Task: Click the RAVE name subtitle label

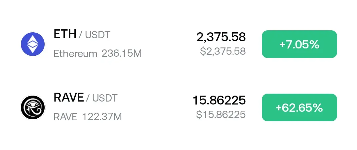Action: pyautogui.click(x=65, y=117)
